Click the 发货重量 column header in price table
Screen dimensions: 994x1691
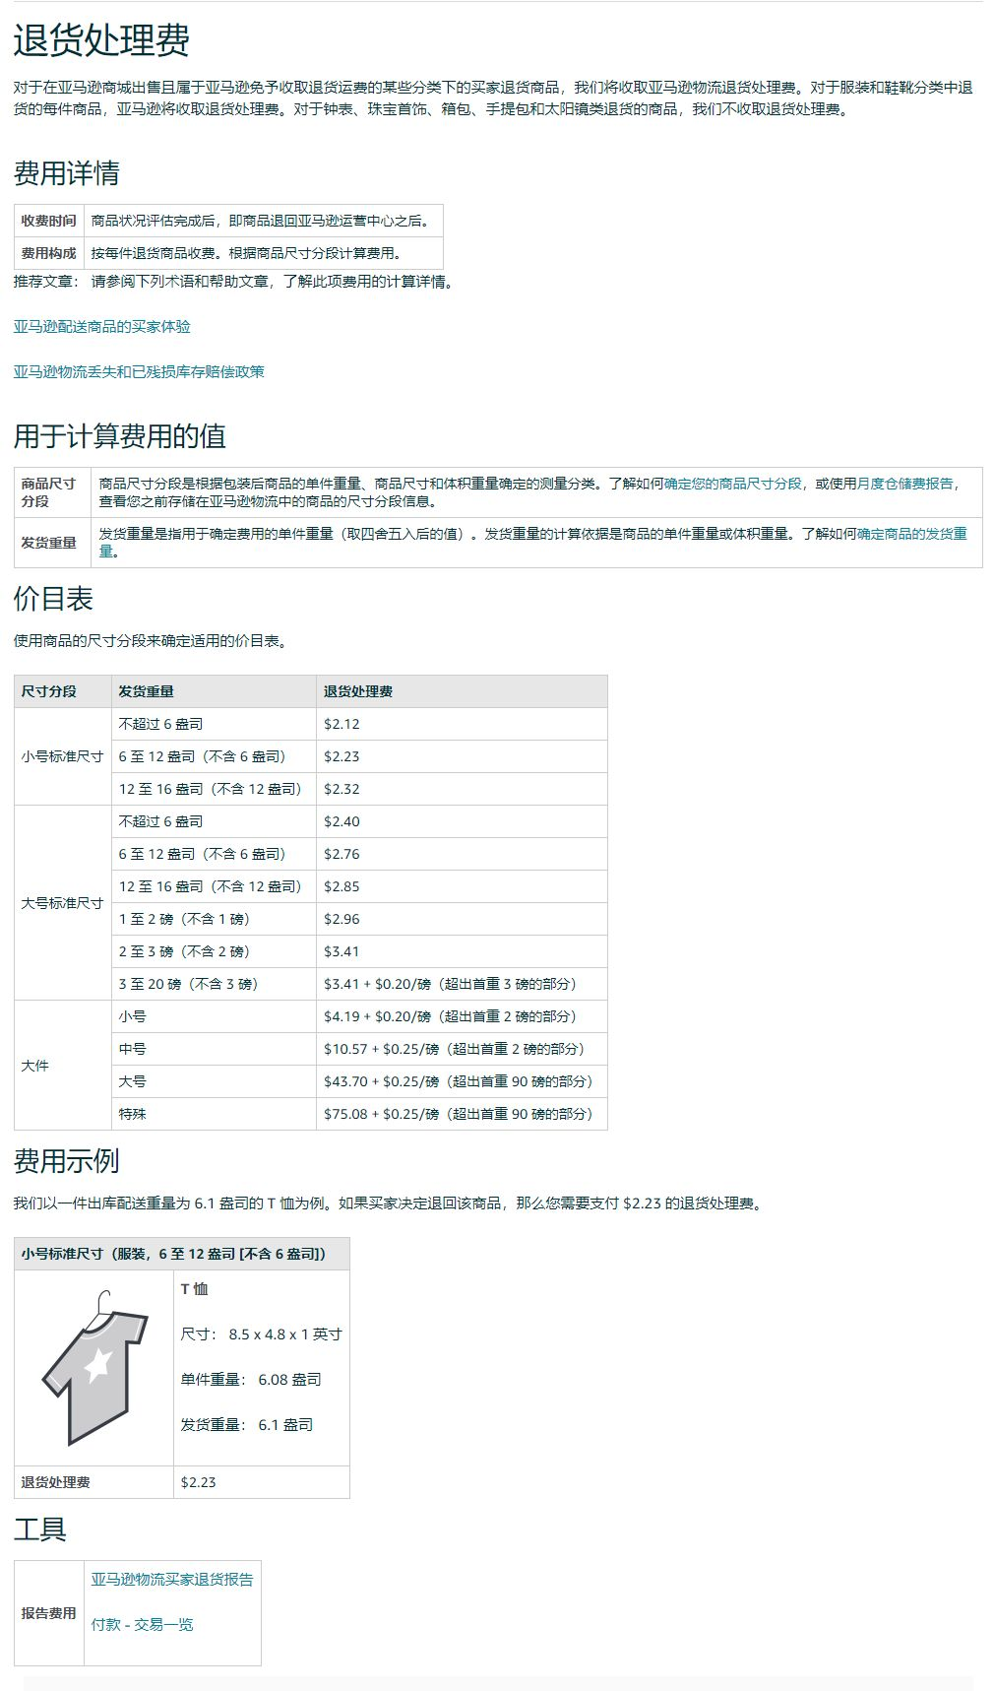coord(214,691)
